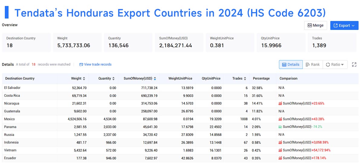Sort by Trades column arrows
360x165 pixels.
(245, 79)
